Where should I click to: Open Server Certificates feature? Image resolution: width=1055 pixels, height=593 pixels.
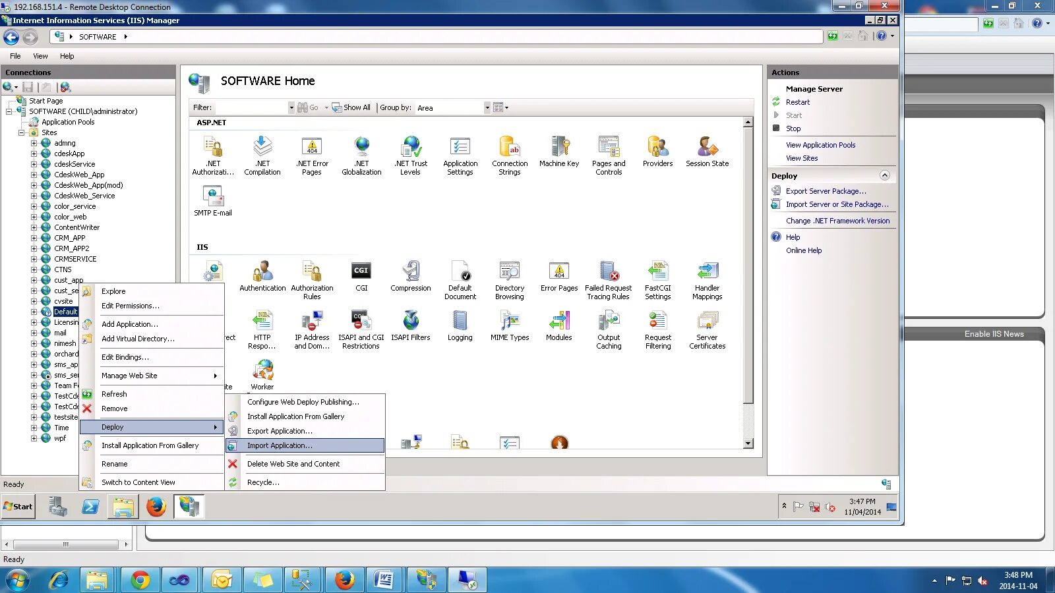tap(708, 329)
